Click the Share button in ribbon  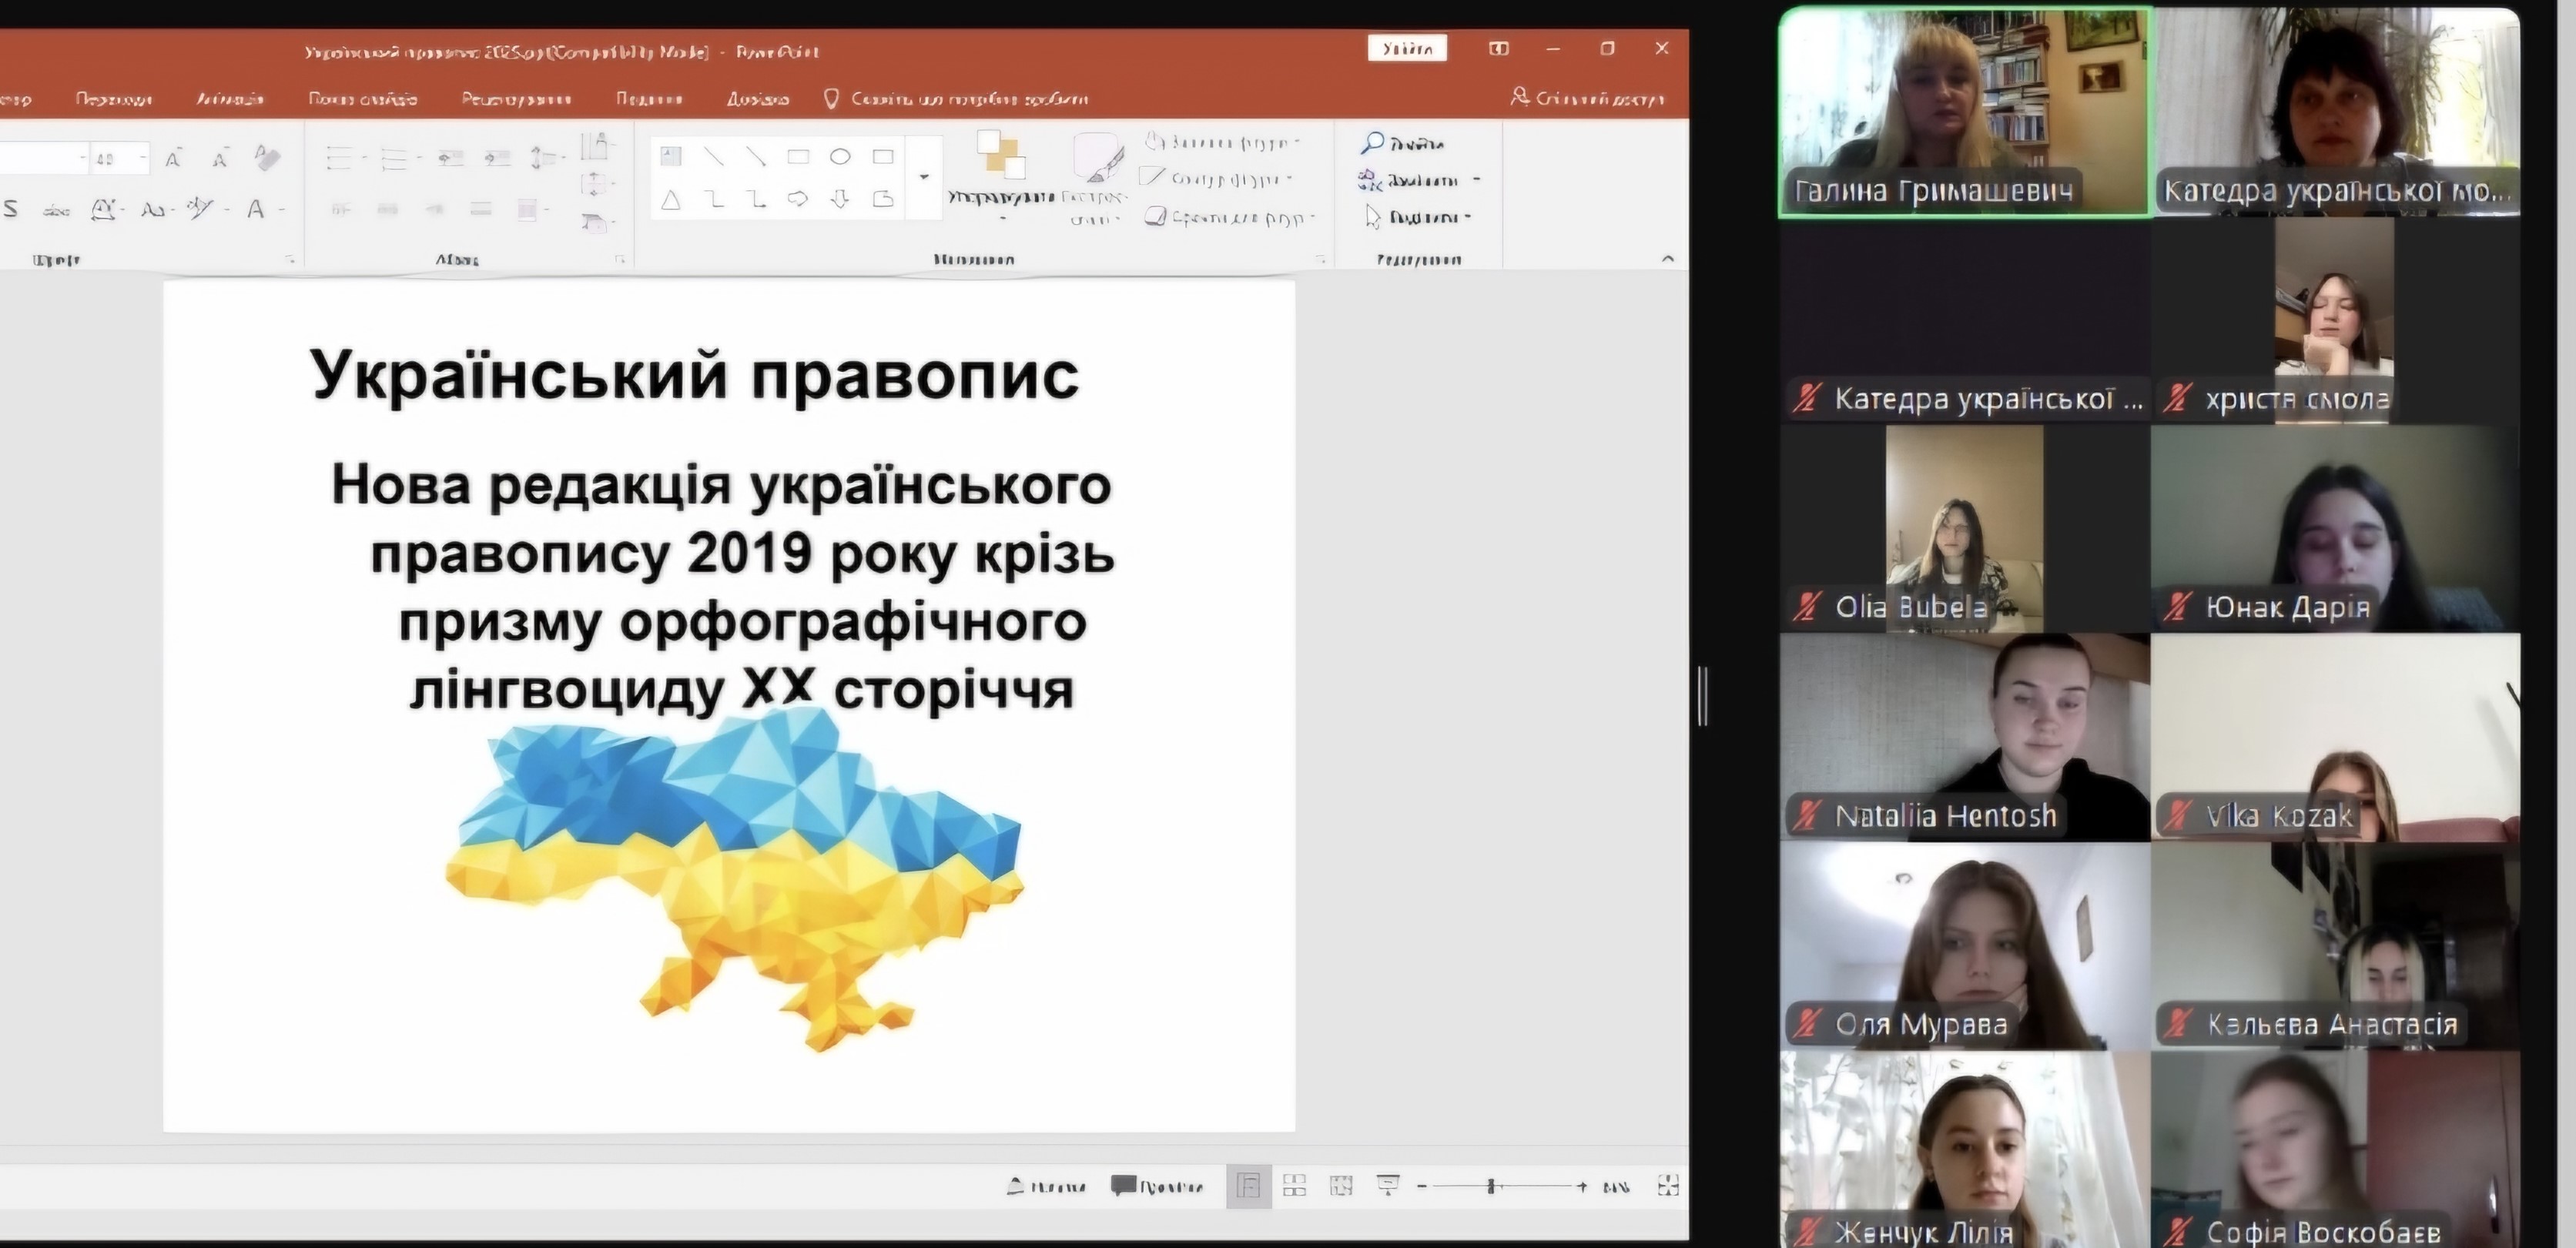[1587, 98]
